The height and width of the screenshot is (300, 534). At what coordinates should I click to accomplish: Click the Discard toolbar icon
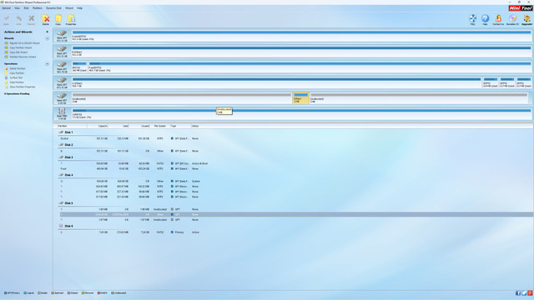pyautogui.click(x=31, y=20)
